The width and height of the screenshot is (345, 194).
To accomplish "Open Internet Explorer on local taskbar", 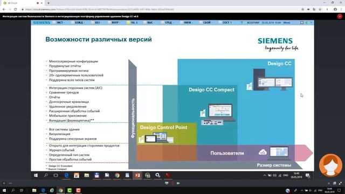I will point(52,190).
